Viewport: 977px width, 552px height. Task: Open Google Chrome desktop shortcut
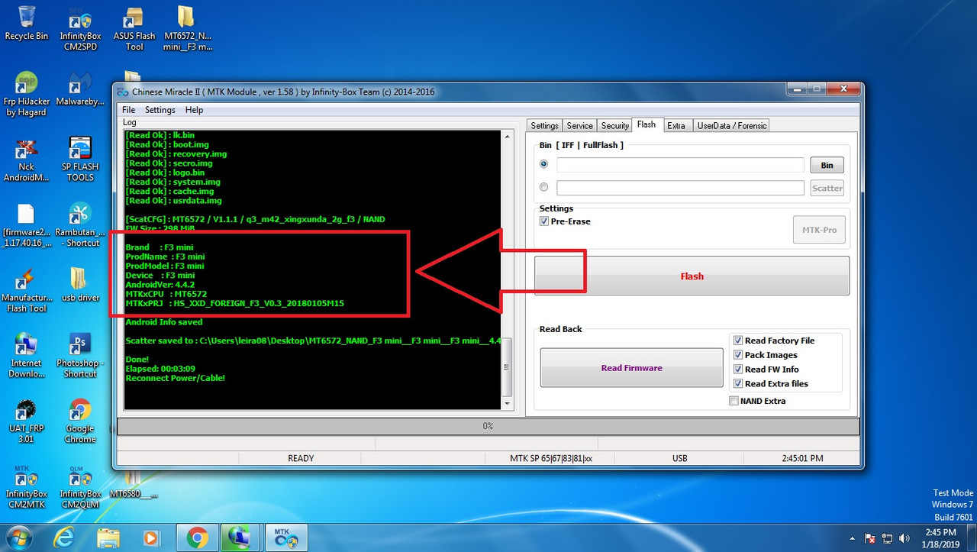click(x=80, y=421)
